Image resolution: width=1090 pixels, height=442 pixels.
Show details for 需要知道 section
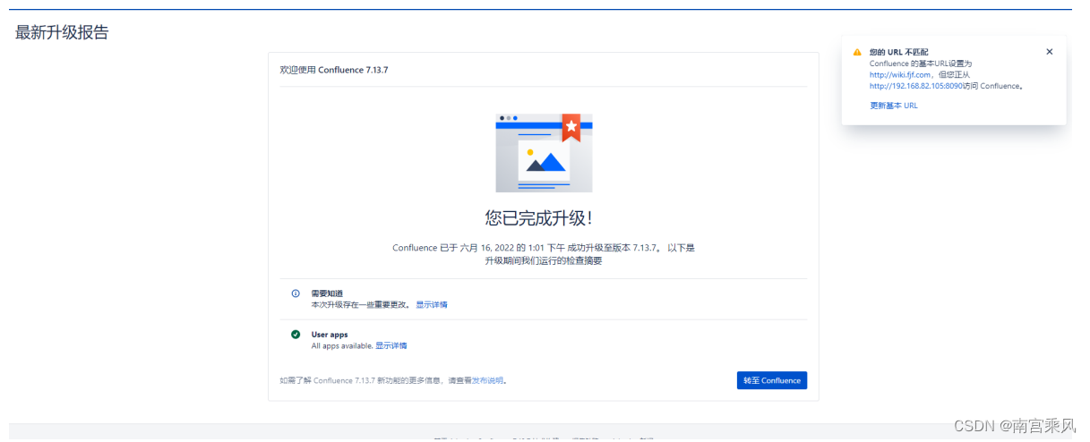pos(432,305)
